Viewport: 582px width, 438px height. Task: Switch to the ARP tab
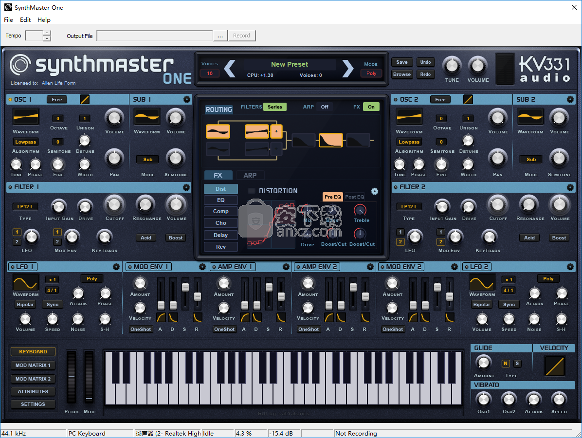250,175
